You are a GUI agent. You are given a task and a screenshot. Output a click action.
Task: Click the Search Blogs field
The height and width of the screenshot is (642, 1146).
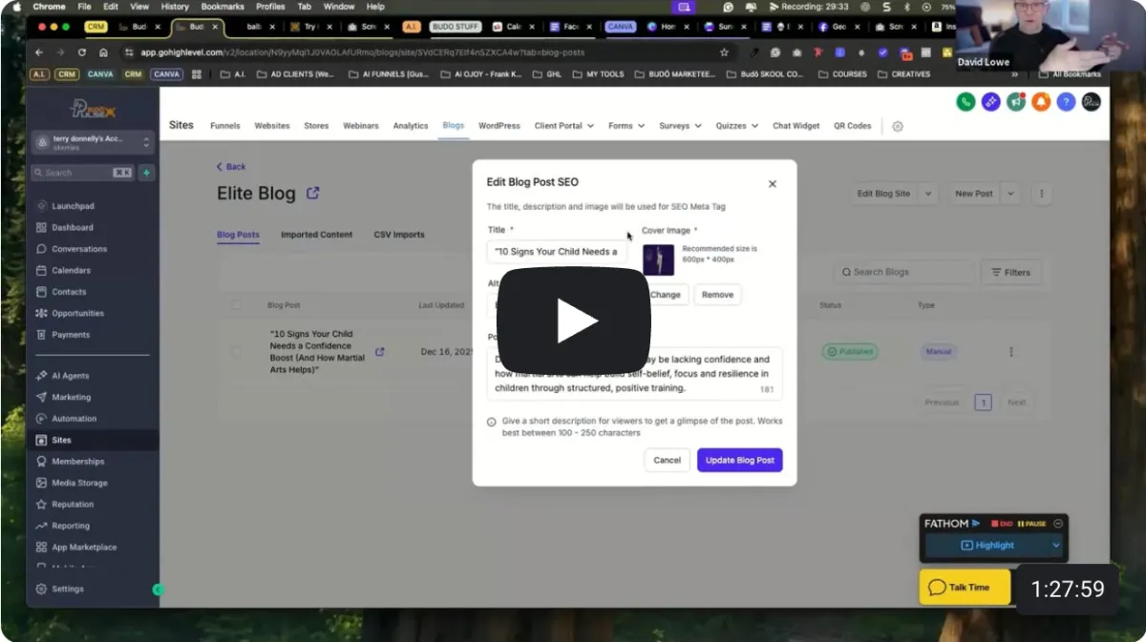tap(903, 272)
